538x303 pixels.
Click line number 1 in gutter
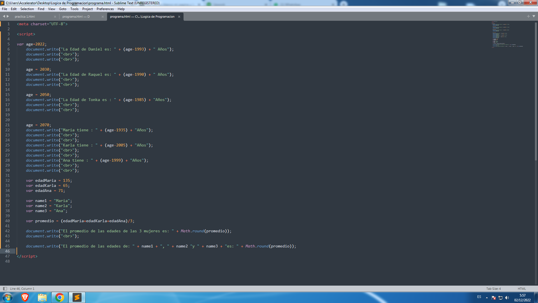tap(8, 24)
